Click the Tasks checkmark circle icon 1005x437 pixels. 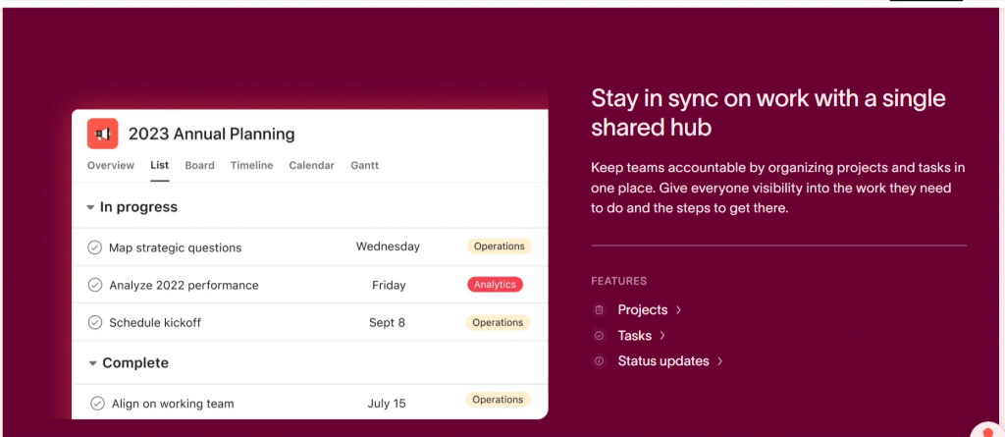coord(600,336)
